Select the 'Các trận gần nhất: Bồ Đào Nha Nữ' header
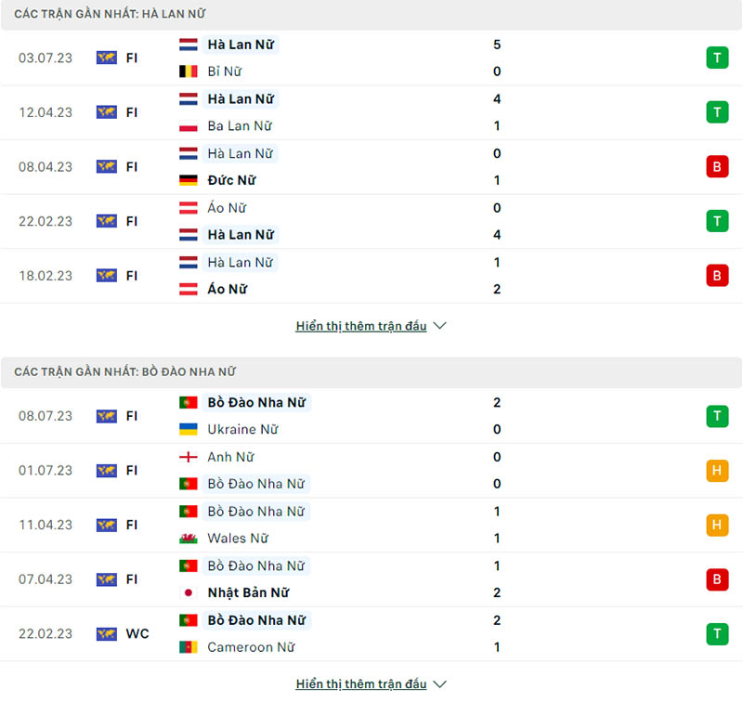This screenshot has height=715, width=743. tap(124, 371)
